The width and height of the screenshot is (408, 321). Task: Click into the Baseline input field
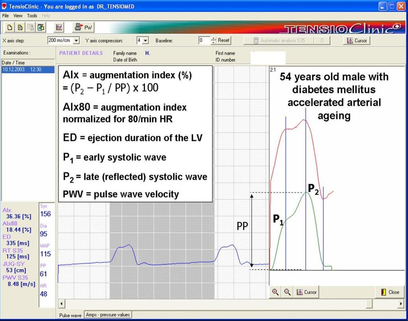pyautogui.click(x=204, y=41)
